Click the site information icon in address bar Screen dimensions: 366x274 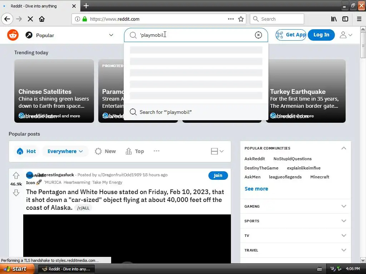pos(78,19)
